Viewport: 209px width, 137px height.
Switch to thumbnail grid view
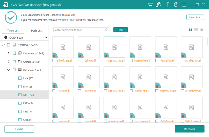pos(191,30)
